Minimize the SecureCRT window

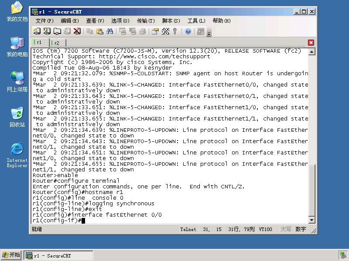(296, 12)
